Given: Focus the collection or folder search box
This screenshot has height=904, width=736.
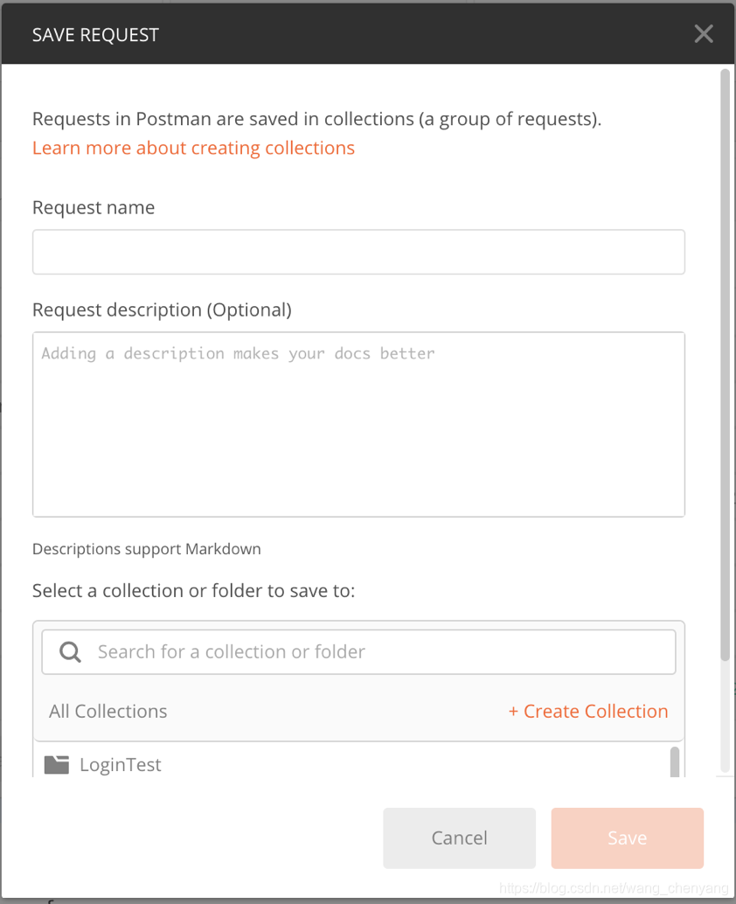Looking at the screenshot, I should coord(358,652).
